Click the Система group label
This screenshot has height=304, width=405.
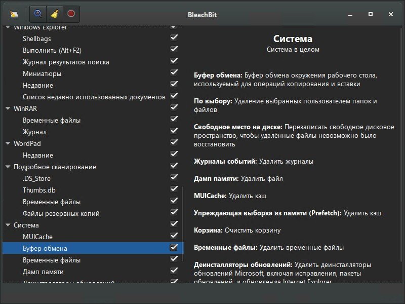coord(26,225)
